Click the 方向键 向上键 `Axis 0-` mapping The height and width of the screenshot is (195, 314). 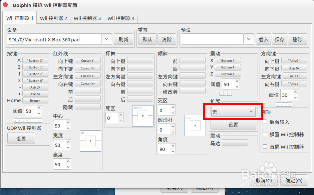[x=294, y=60]
